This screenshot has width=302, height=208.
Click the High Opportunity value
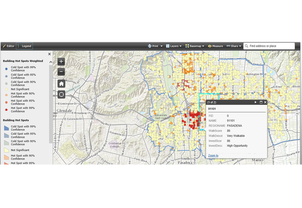tap(237, 146)
